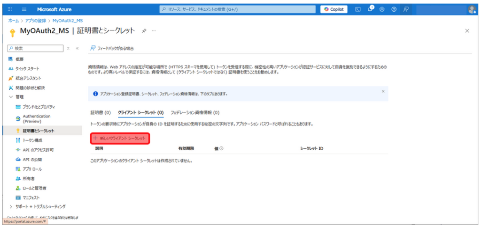Click the user account avatar
Screen dimensions: 481x227
472,9
